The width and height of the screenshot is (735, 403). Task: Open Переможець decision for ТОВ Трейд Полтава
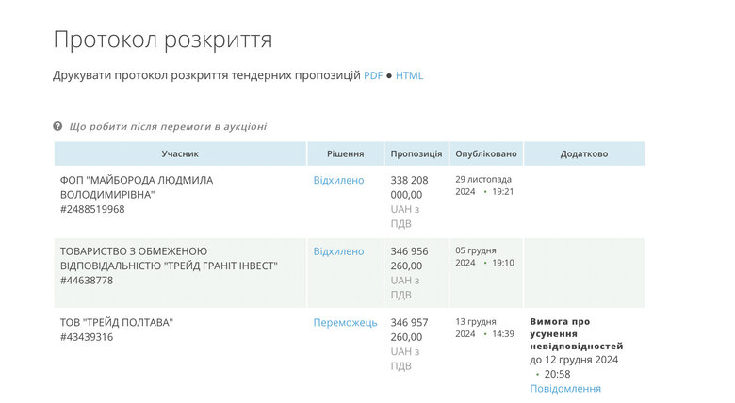click(x=345, y=323)
